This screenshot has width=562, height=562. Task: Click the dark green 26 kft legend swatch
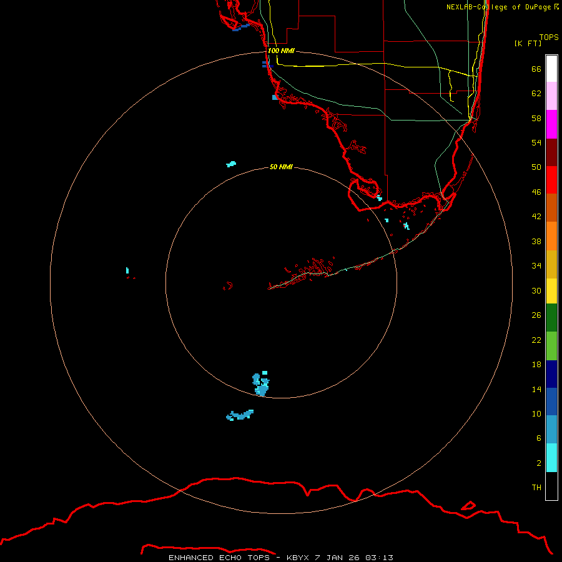(x=551, y=318)
